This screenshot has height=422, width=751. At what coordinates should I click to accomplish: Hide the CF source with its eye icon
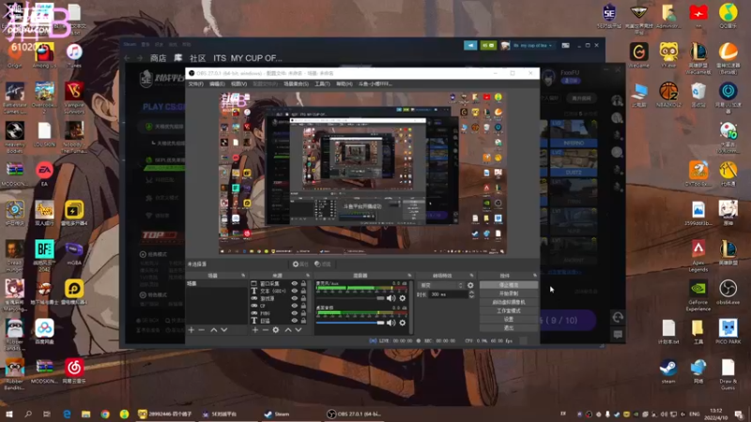tap(295, 306)
